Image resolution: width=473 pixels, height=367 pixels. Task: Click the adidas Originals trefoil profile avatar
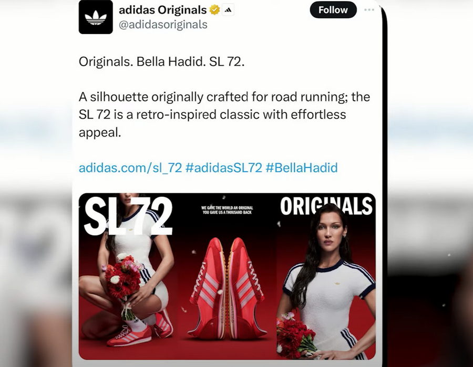96,17
